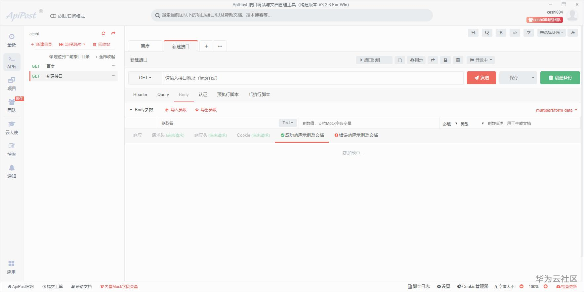Image resolution: width=584 pixels, height=292 pixels.
Task: Click the share interface arrow icon
Action: pyautogui.click(x=433, y=60)
